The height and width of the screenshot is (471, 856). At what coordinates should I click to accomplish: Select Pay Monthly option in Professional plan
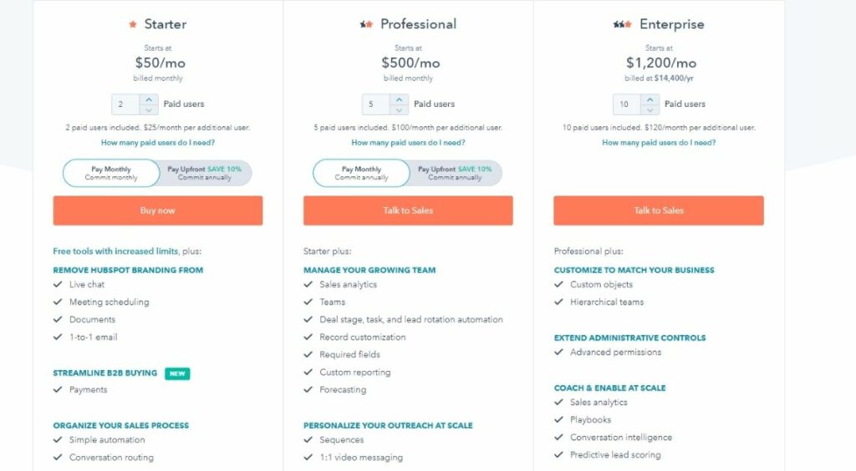coord(361,173)
